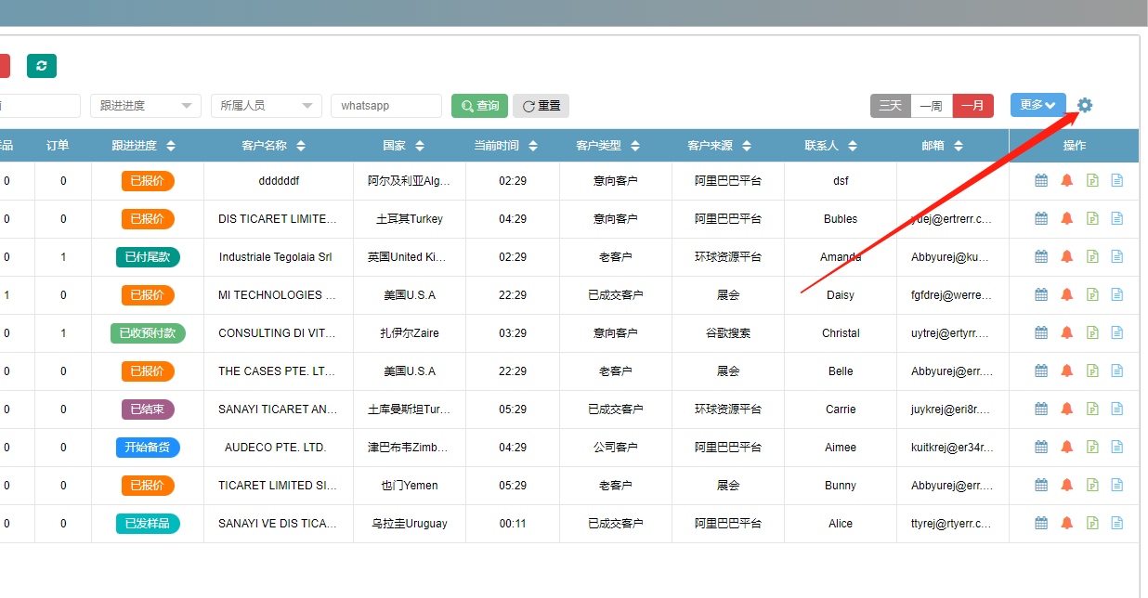
Task: Open calendar icon for dddddf row
Action: 1041,181
